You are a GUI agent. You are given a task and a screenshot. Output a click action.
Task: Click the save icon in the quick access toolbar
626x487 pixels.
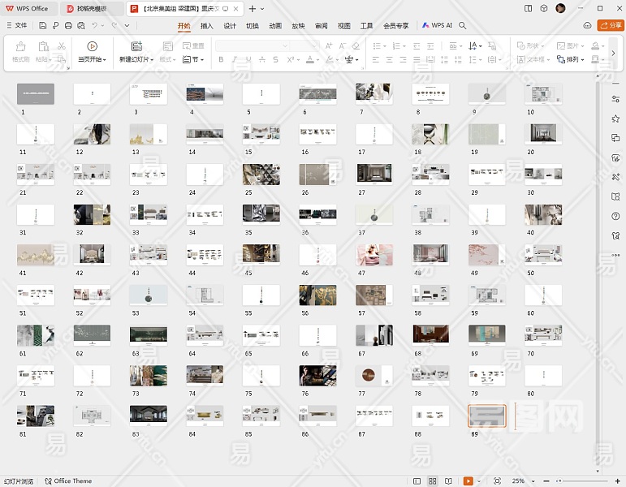(x=44, y=25)
